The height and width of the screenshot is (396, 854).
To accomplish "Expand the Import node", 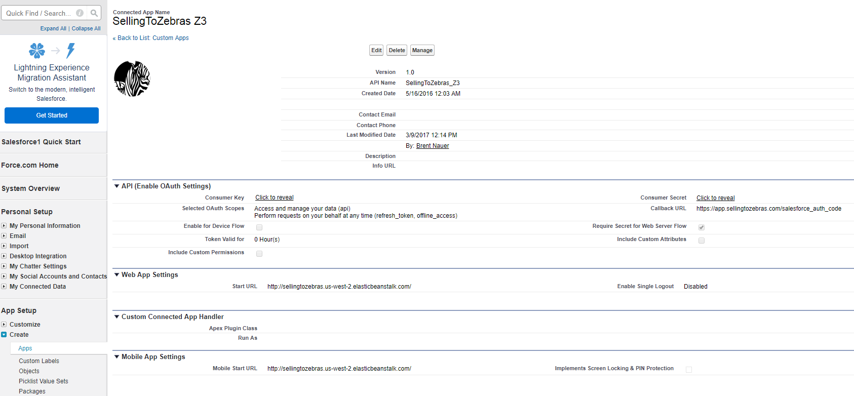I will pyautogui.click(x=4, y=246).
